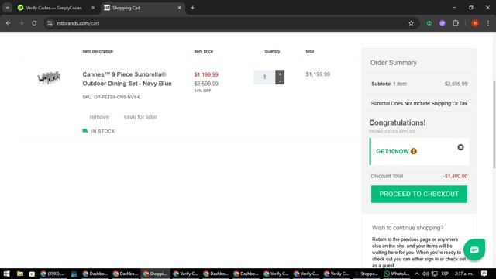Open the Cannes 9 Piece product title
The image size is (496, 279).
pyautogui.click(x=127, y=79)
